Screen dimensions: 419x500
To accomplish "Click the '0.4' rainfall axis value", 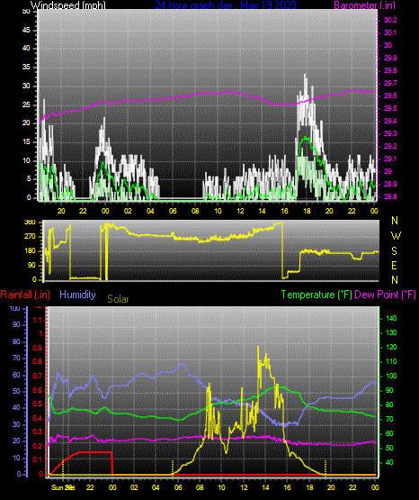I will 38,418.
